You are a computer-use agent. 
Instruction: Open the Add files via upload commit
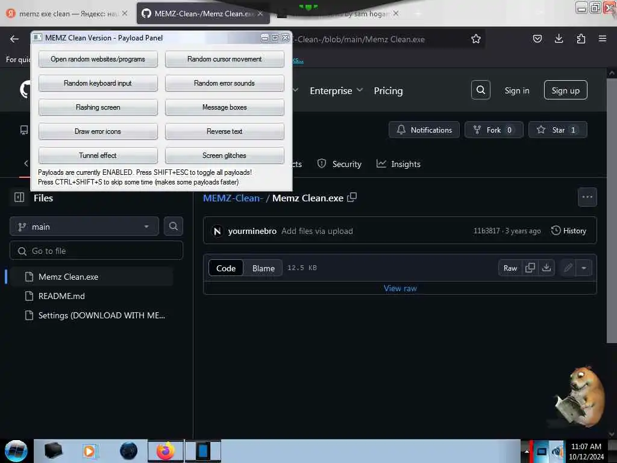pos(317,231)
